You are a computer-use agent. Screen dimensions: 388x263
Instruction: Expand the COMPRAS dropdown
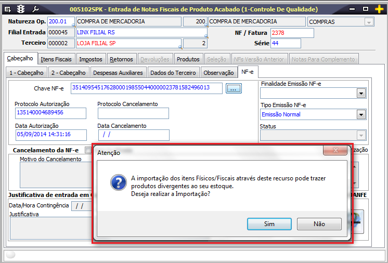pos(369,22)
